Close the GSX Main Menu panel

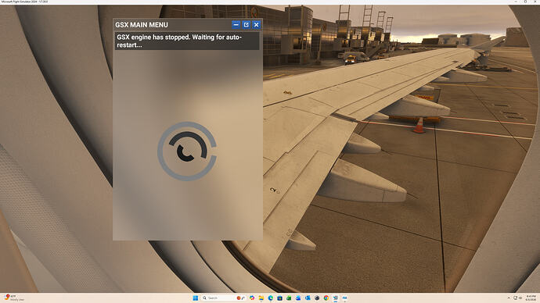pyautogui.click(x=257, y=25)
